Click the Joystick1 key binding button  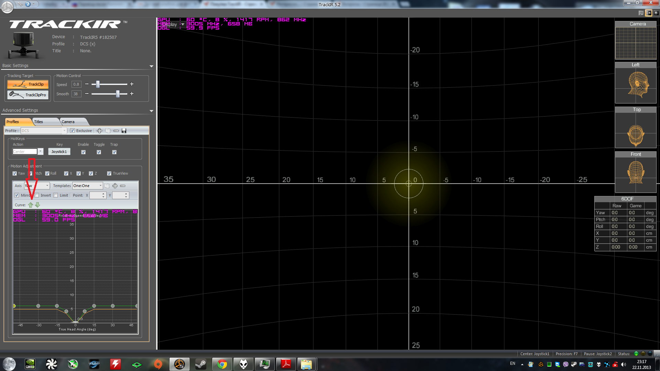(x=59, y=152)
